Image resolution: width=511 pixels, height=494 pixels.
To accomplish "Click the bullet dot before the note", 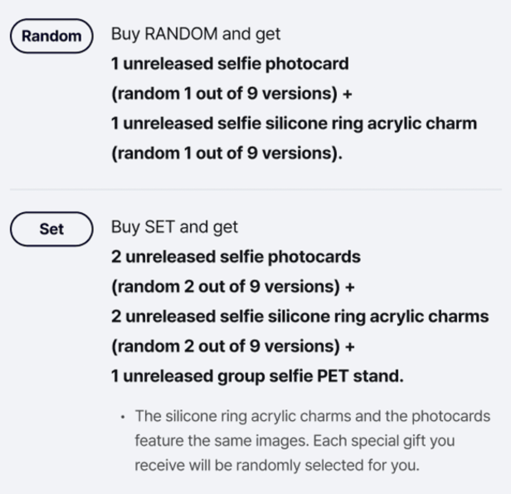I will coord(122,417).
